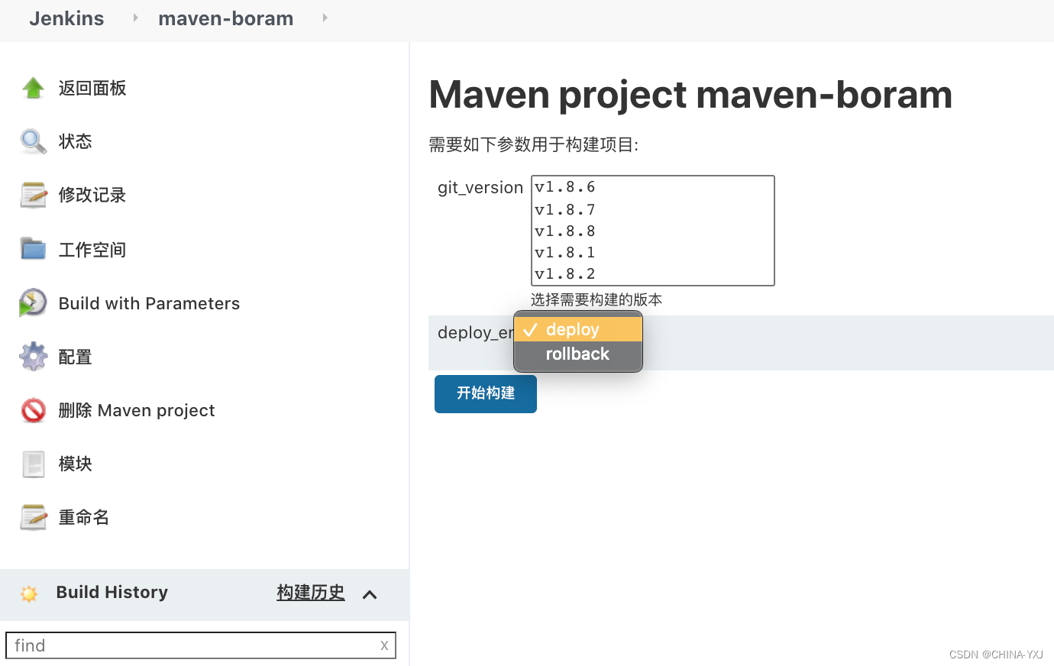1054x666 pixels.
Task: Open the 重命名 link
Action: [x=84, y=517]
